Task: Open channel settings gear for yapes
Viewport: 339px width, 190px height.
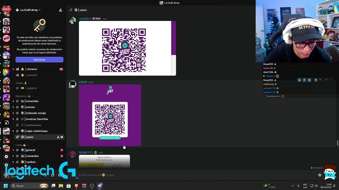Action: (62, 137)
